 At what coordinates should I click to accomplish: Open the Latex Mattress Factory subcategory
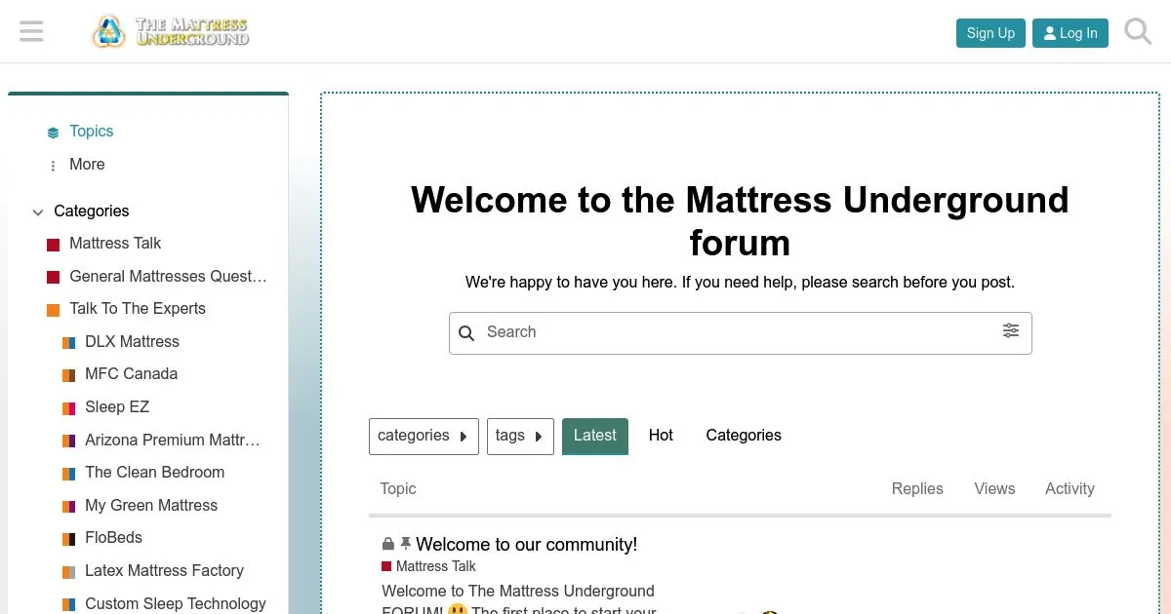[x=164, y=571]
